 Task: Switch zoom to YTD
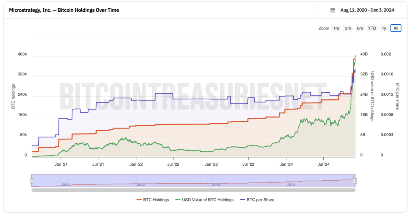point(372,28)
